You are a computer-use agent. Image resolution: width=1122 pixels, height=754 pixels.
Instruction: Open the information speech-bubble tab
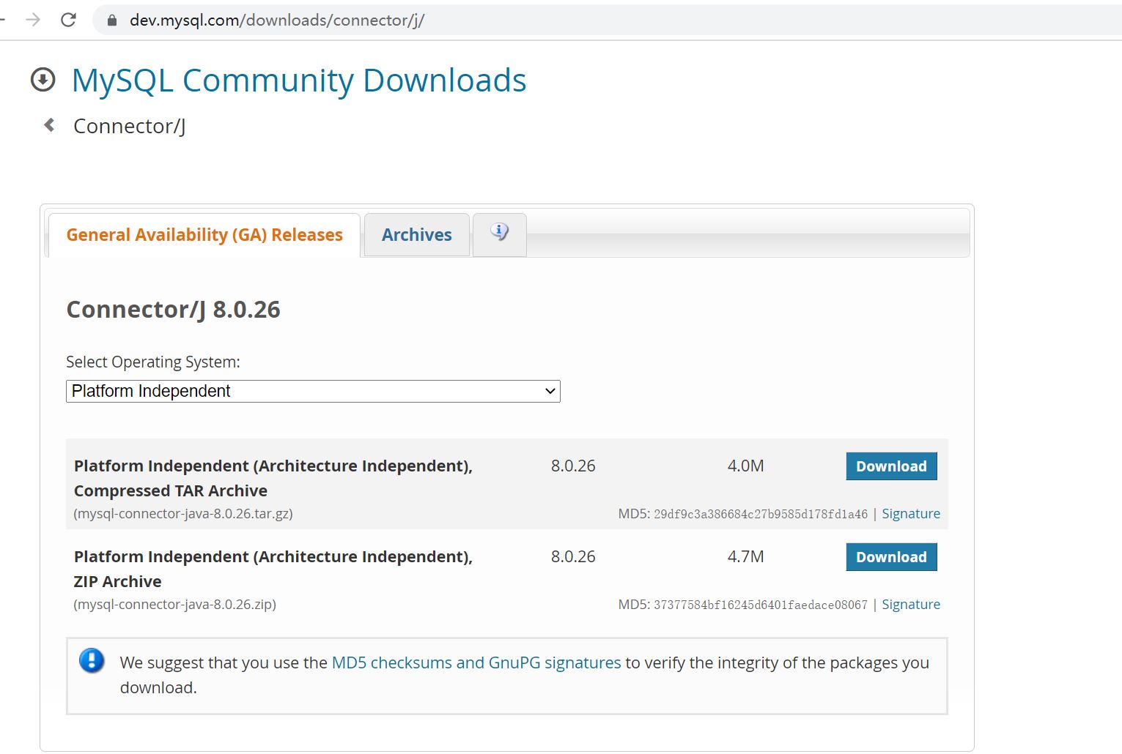[500, 234]
